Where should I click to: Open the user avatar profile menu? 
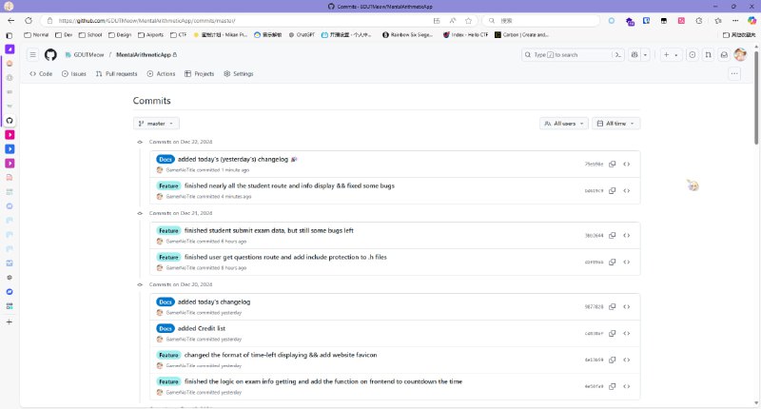point(740,54)
